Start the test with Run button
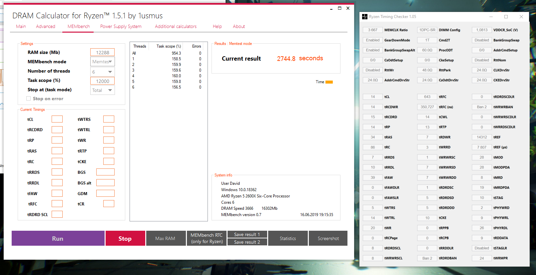536x275 pixels. [58, 238]
